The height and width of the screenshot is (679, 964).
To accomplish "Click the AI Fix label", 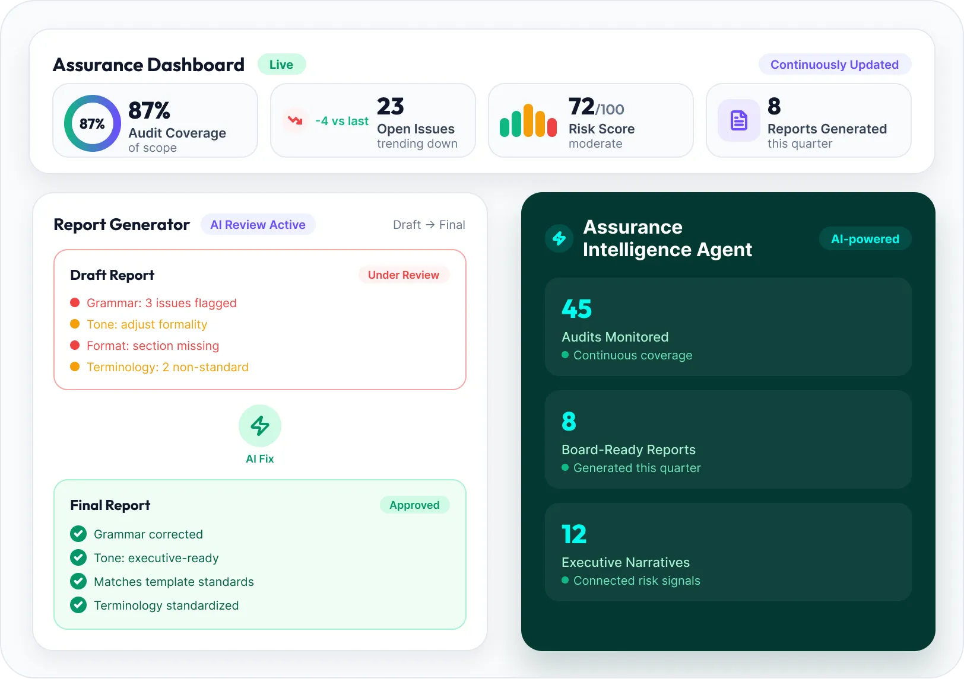I will 260,459.
